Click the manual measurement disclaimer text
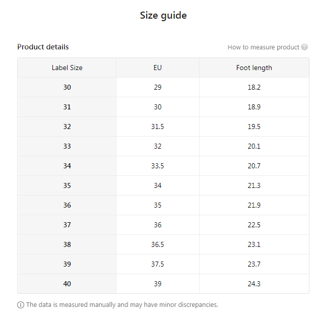This screenshot has width=314, height=319. point(122,305)
